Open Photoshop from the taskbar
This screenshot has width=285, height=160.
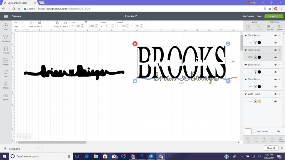pyautogui.click(x=142, y=156)
